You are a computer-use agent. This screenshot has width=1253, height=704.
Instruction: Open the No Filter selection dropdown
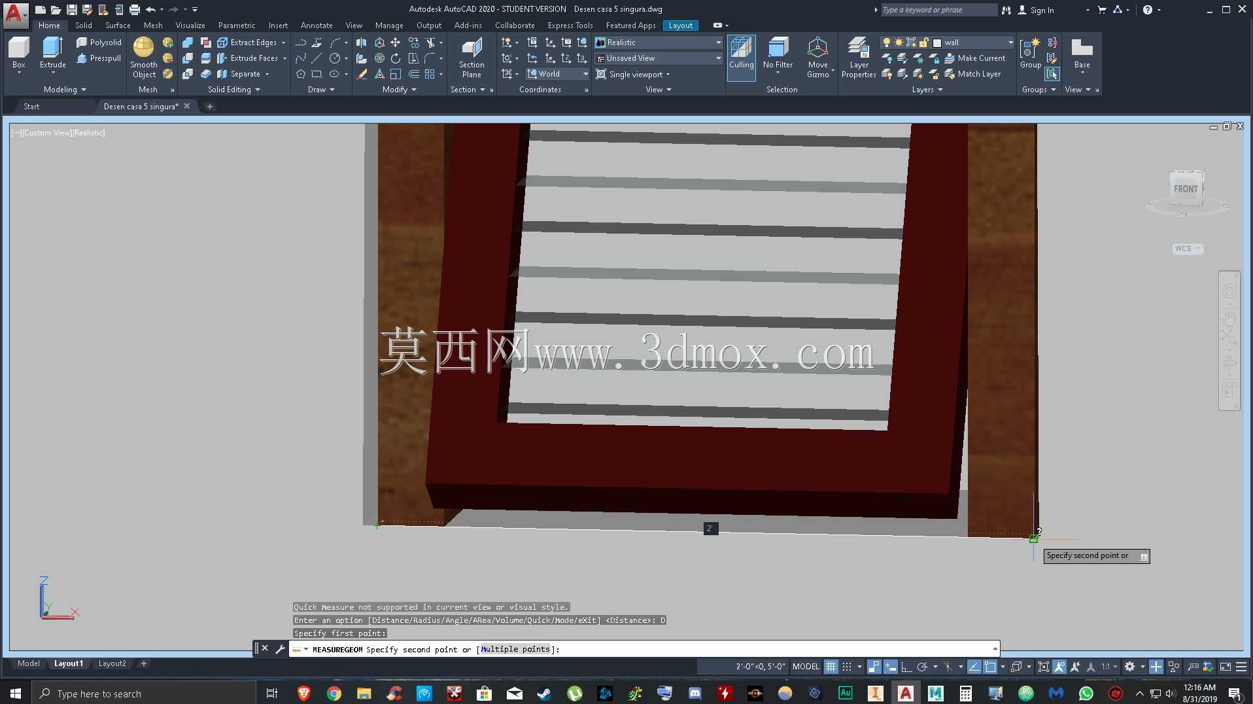[x=777, y=58]
